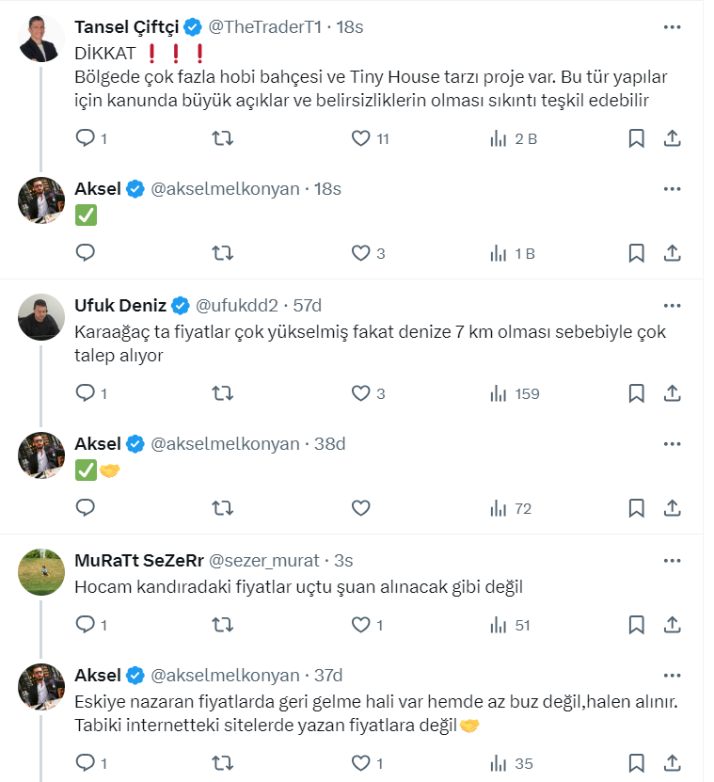Viewport: 714px width, 782px height.
Task: Reply to MuRaTt SeZeRr's kandıra tweet
Action: pyautogui.click(x=86, y=624)
